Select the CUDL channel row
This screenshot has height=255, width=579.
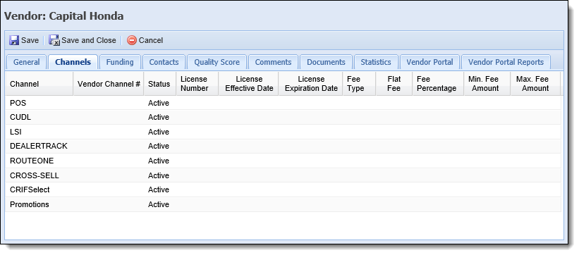coord(283,117)
